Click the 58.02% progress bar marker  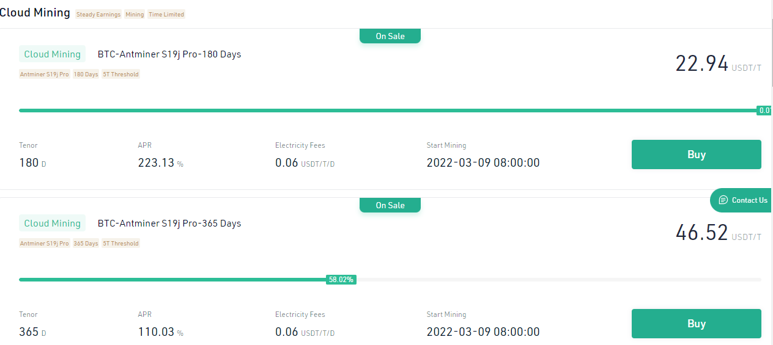pos(341,280)
